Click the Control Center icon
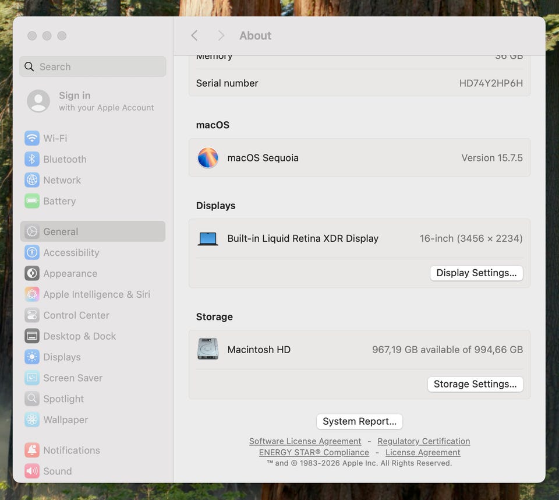 click(32, 315)
